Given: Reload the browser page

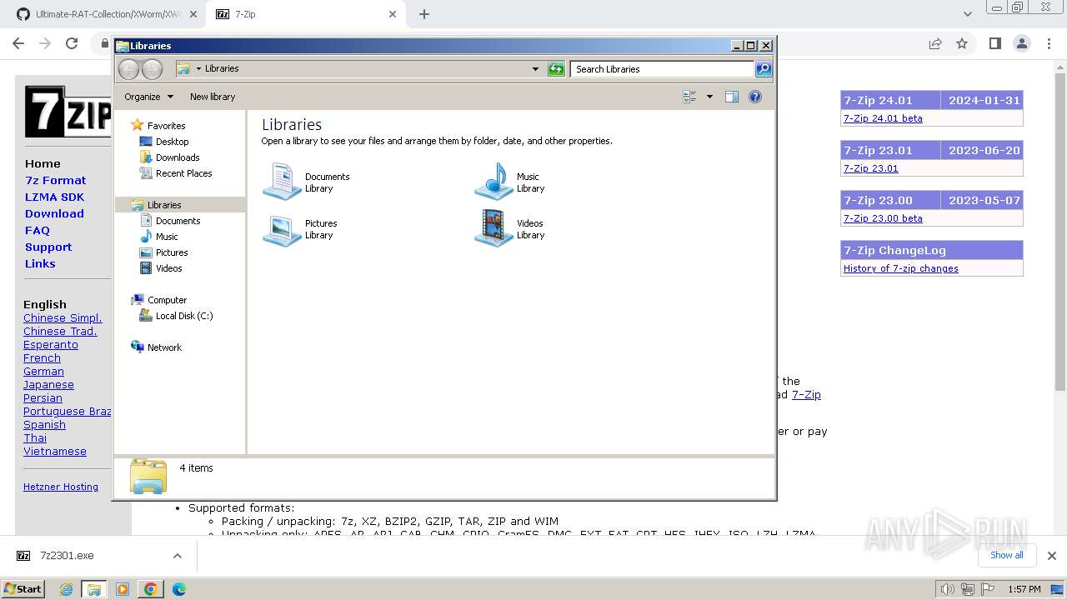Looking at the screenshot, I should click(72, 43).
